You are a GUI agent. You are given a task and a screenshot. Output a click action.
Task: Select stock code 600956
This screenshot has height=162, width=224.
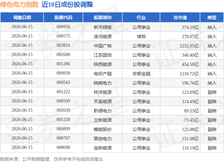(x=63, y=27)
